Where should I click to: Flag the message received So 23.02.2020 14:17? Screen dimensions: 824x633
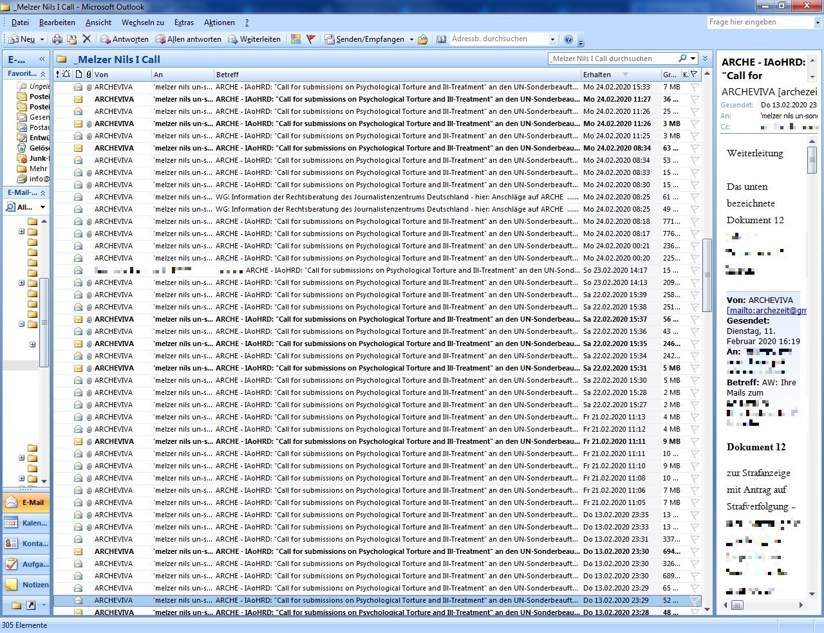695,270
